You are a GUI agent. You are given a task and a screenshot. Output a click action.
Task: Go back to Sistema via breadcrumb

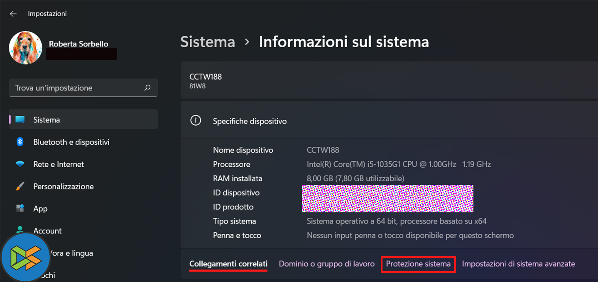tap(208, 42)
